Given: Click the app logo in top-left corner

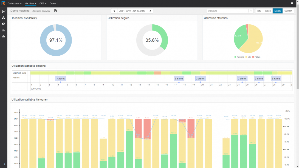Looking at the screenshot, I should (3, 3).
